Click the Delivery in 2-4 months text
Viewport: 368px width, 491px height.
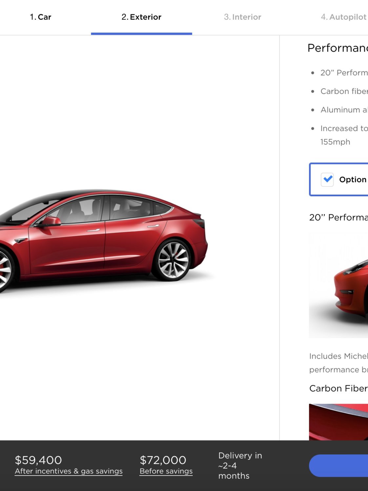click(240, 465)
